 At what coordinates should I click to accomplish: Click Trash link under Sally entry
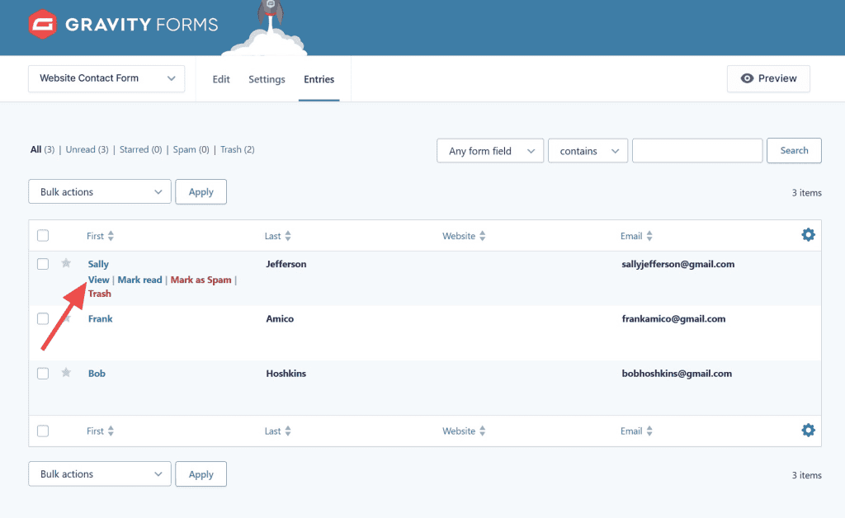[x=100, y=294]
